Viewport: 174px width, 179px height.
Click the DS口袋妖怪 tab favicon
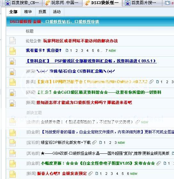(x=87, y=3)
